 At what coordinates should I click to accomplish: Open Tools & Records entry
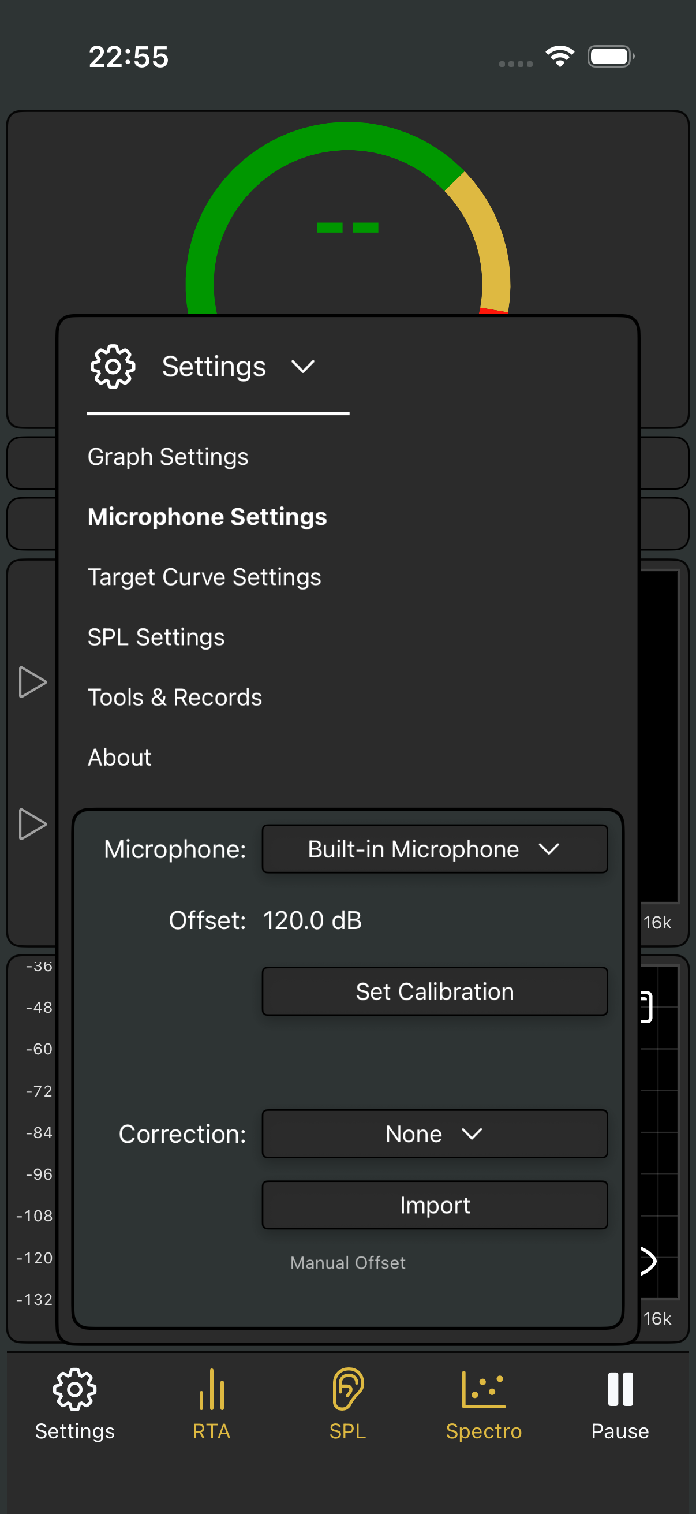pos(175,698)
